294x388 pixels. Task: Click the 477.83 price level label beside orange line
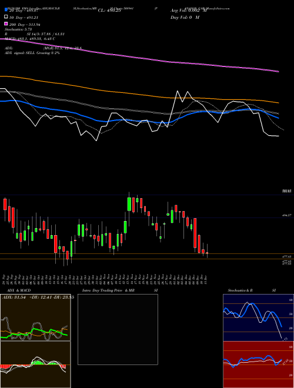click(x=287, y=257)
